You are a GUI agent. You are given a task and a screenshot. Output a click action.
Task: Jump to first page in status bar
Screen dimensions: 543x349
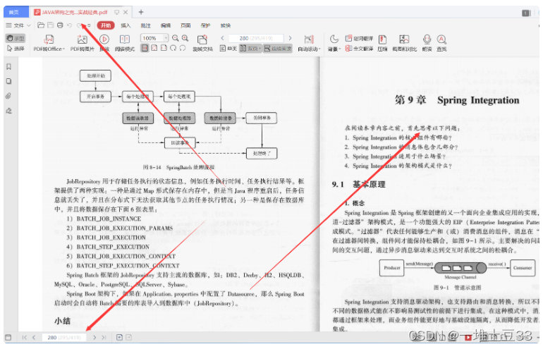24,337
